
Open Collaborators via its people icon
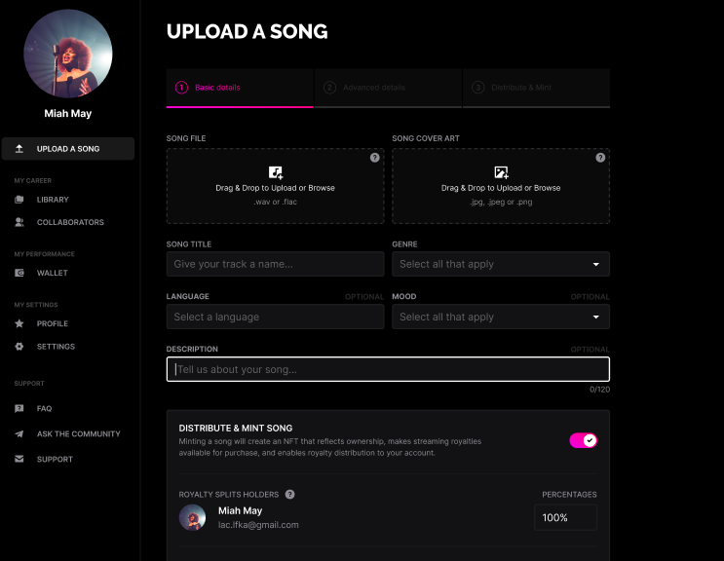pos(19,222)
